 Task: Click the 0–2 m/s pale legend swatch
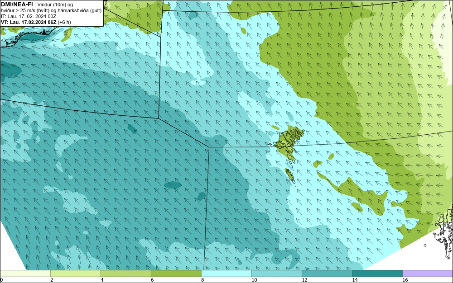pos(25,274)
